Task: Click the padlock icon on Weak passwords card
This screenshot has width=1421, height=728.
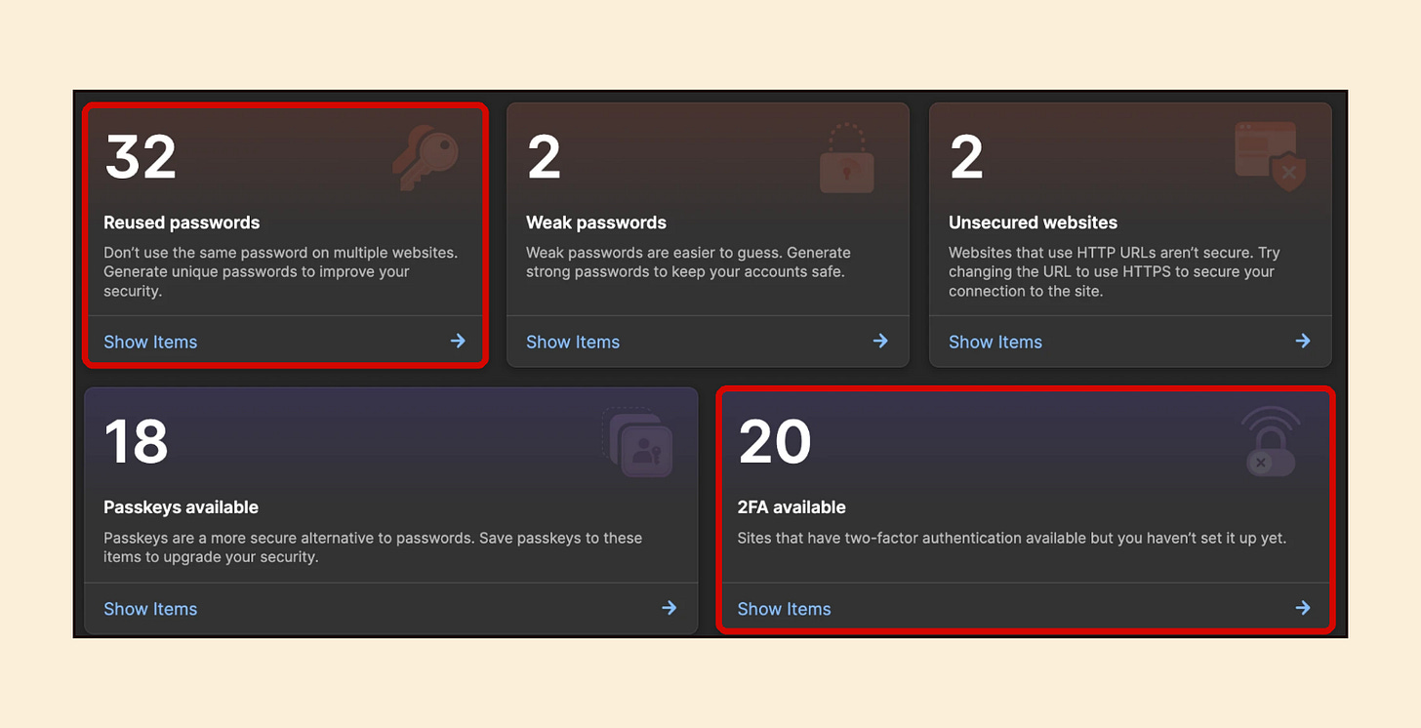Action: (x=847, y=158)
